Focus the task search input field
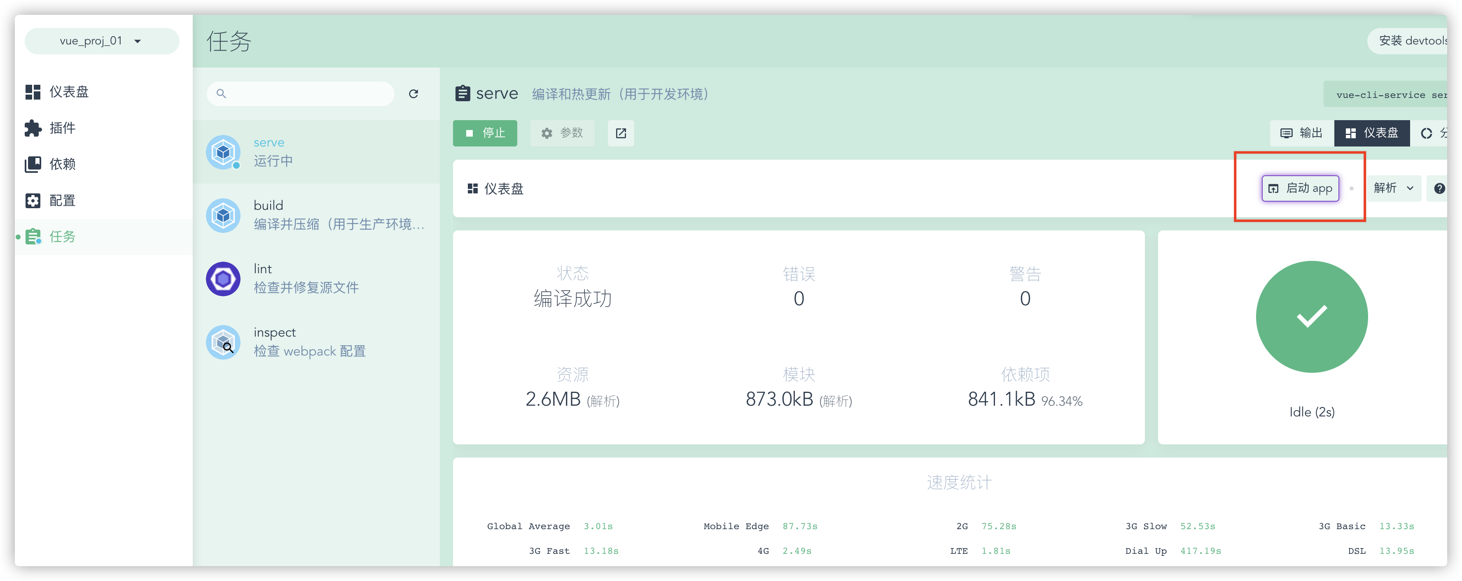Image resolution: width=1462 pixels, height=581 pixels. [x=306, y=93]
